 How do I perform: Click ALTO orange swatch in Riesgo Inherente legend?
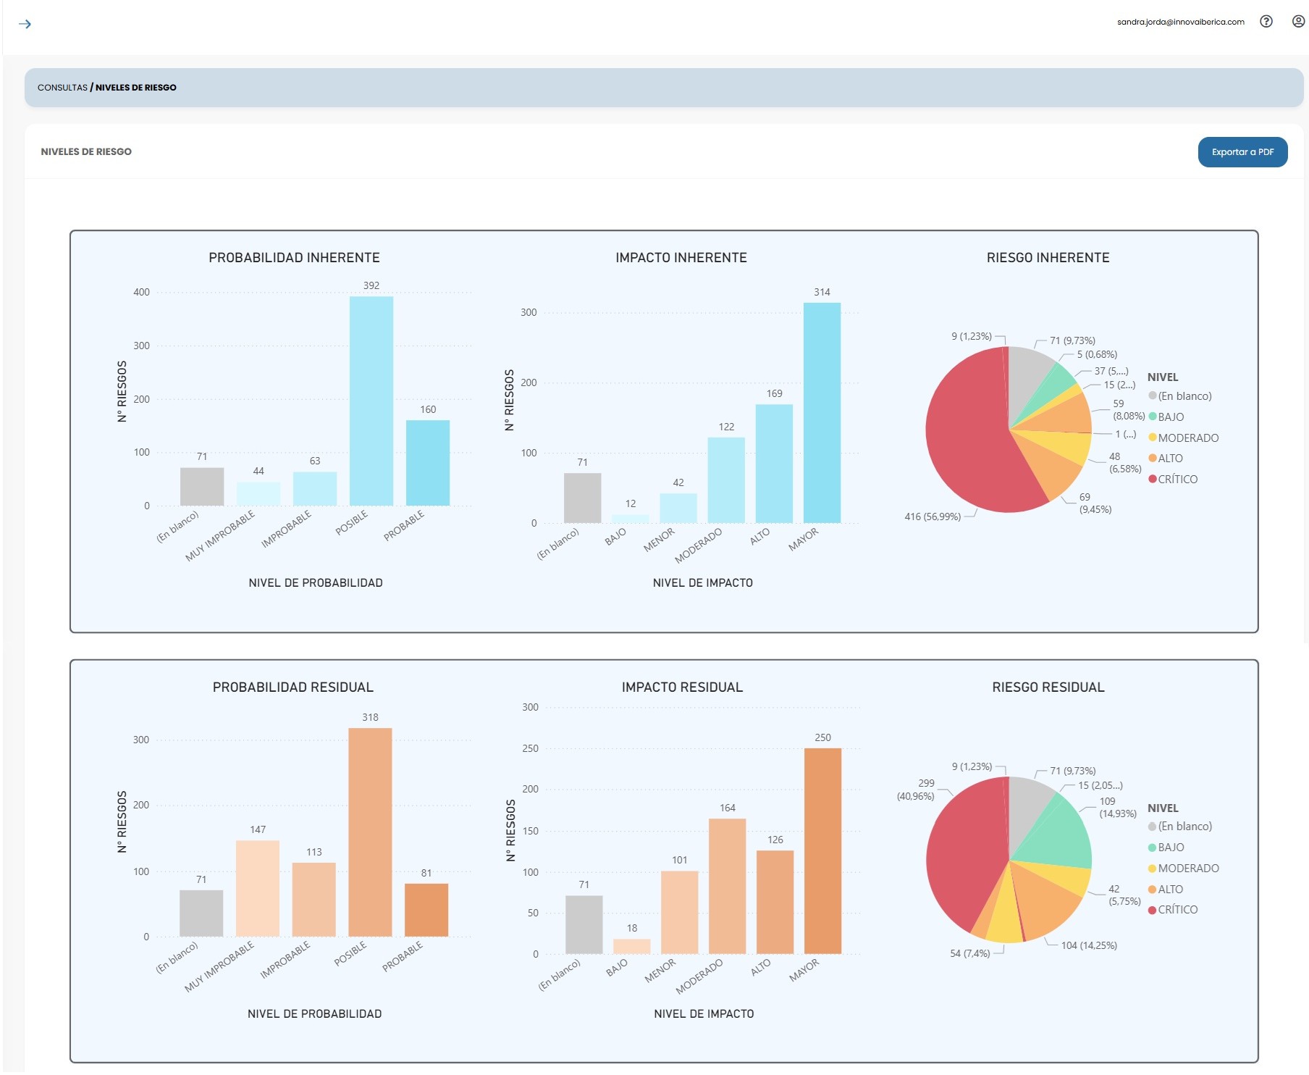tap(1152, 458)
